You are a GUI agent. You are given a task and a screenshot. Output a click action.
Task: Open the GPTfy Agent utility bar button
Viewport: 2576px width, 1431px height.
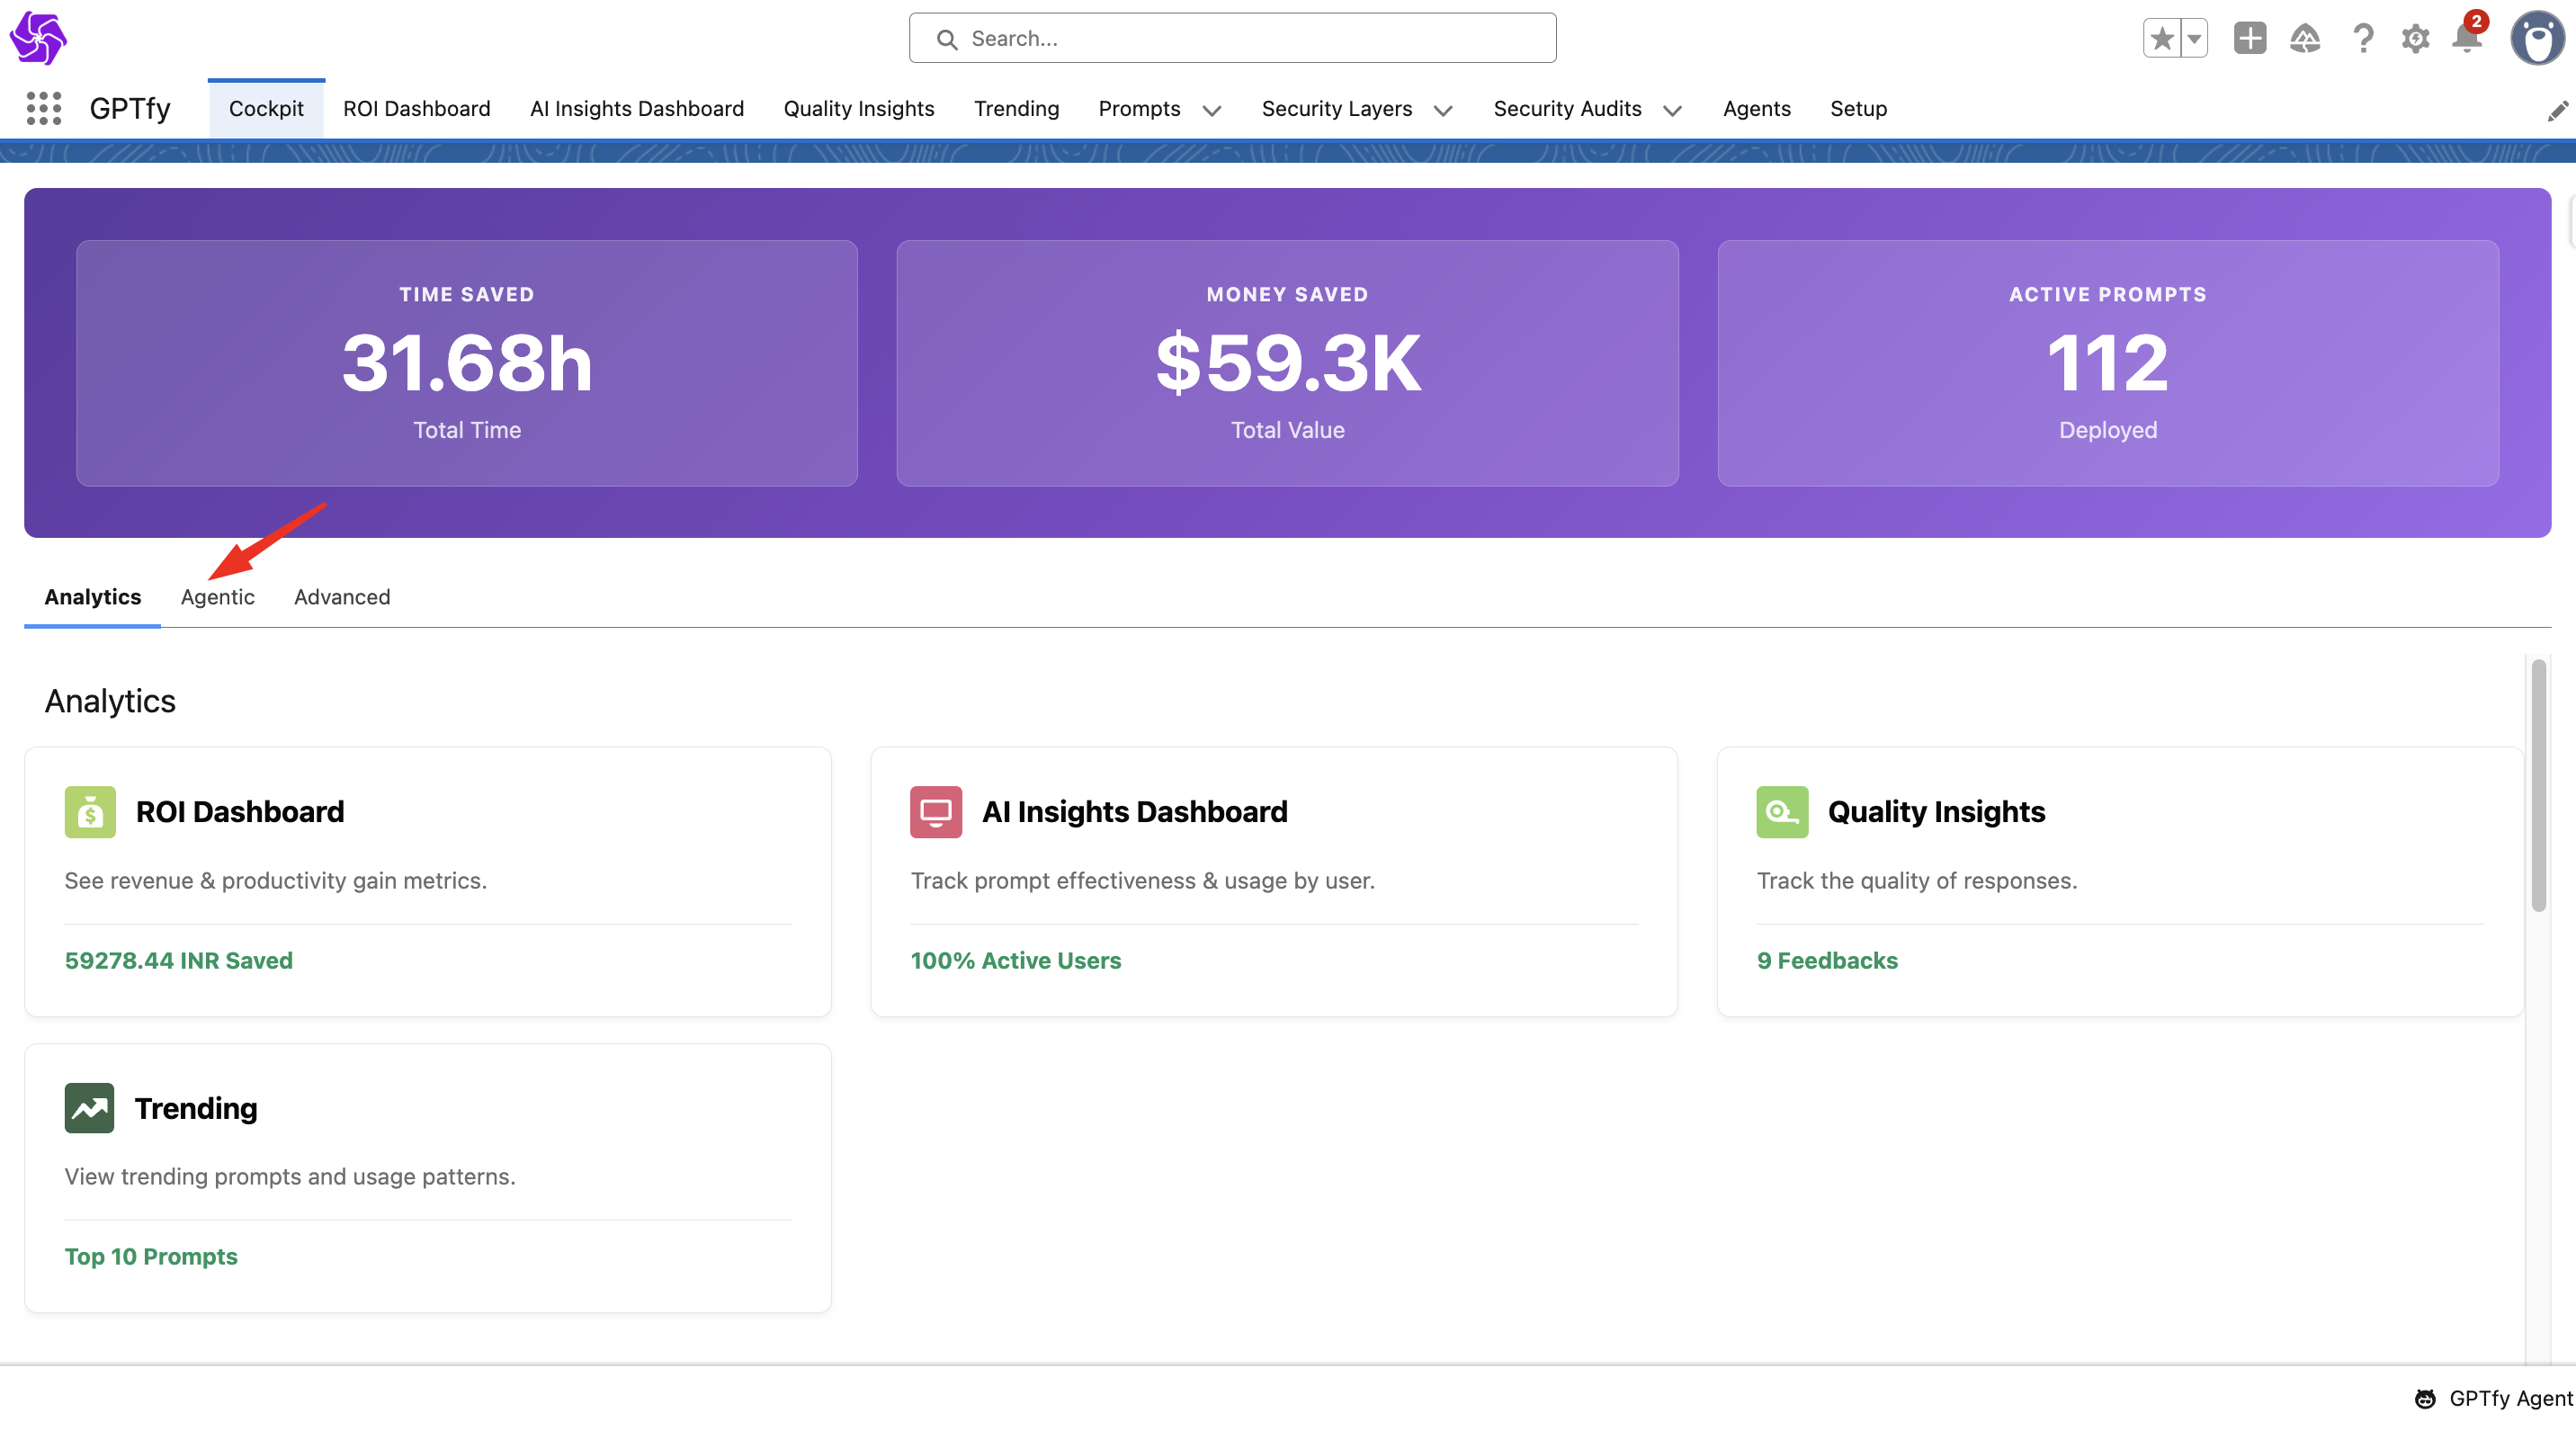pyautogui.click(x=2493, y=1398)
